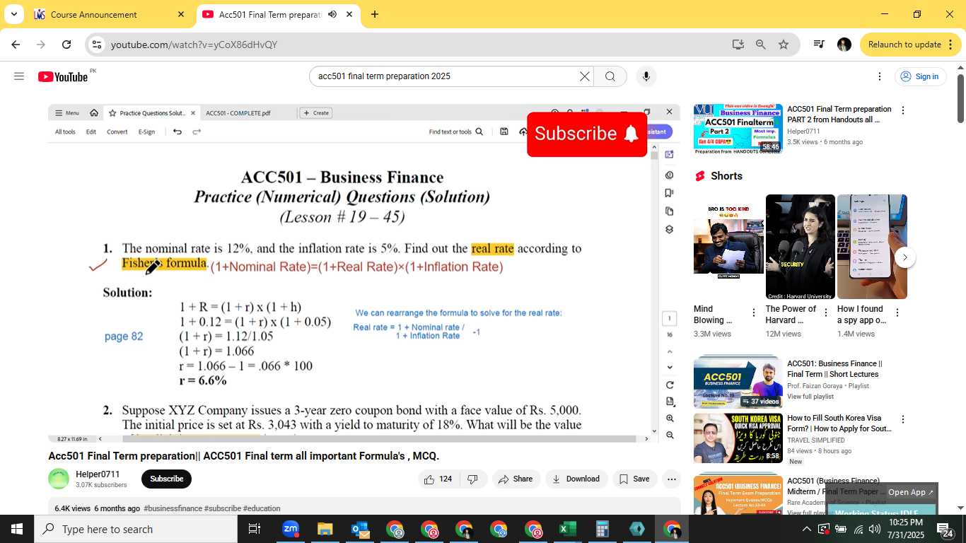The image size is (966, 543).
Task: Open Excel from the taskbar
Action: coord(567,529)
